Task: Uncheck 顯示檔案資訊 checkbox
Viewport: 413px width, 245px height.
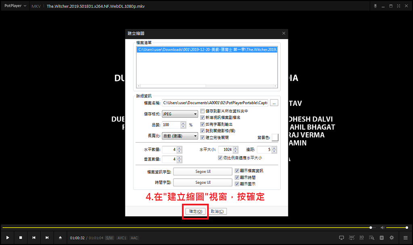Action: [x=237, y=171]
